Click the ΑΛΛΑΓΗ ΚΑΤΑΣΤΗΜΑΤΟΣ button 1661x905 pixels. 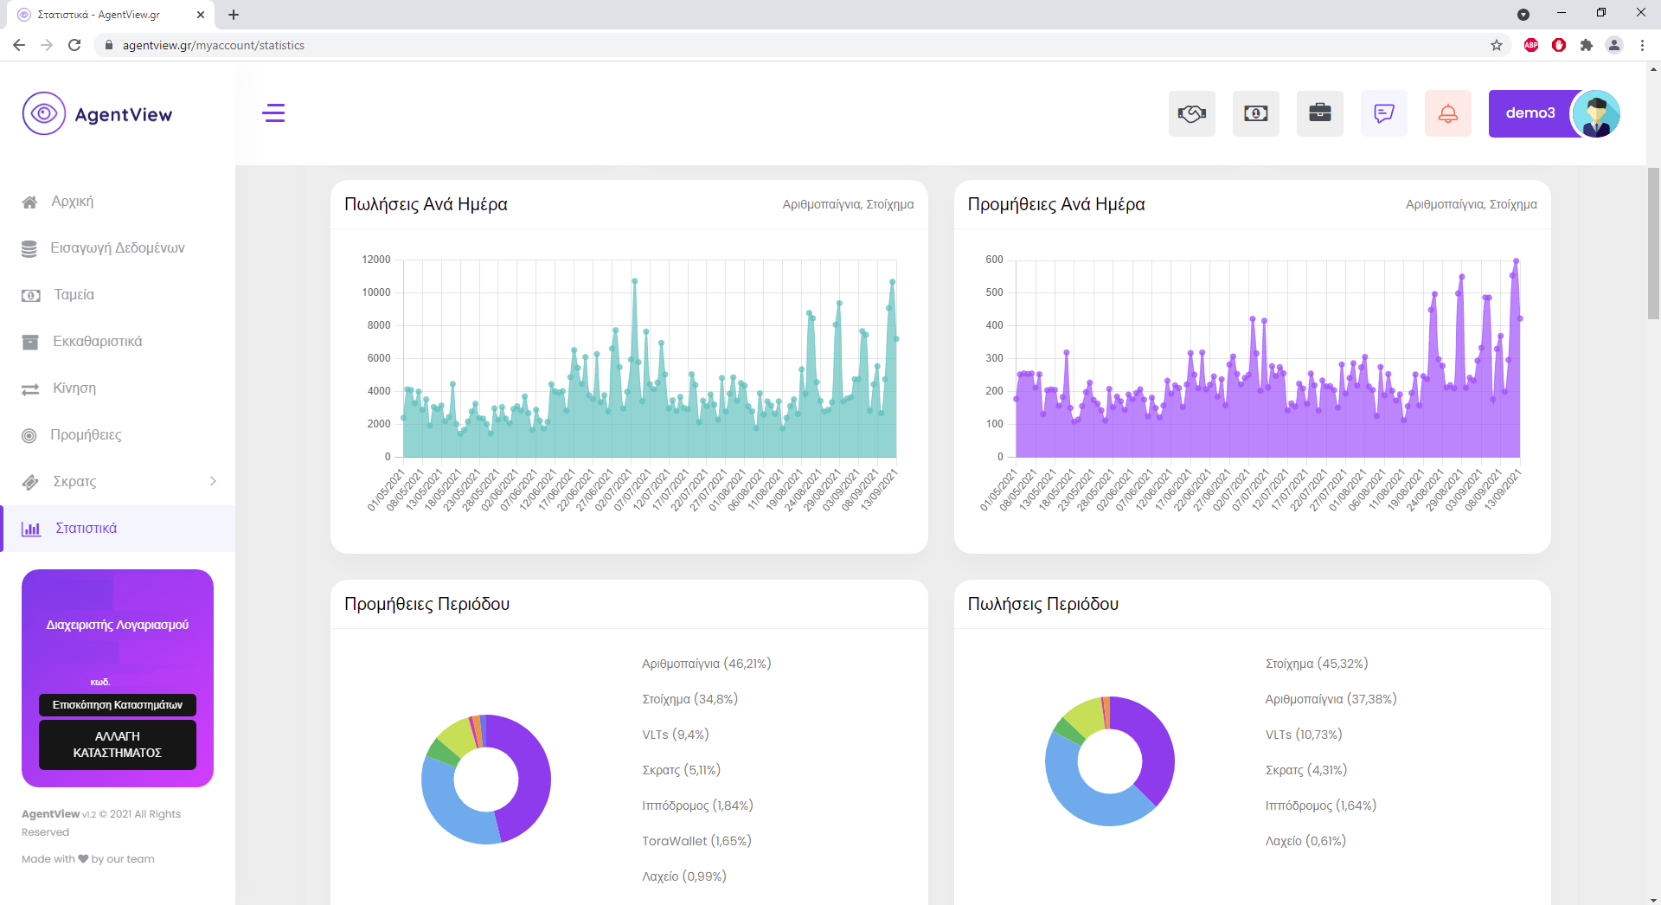tap(118, 744)
